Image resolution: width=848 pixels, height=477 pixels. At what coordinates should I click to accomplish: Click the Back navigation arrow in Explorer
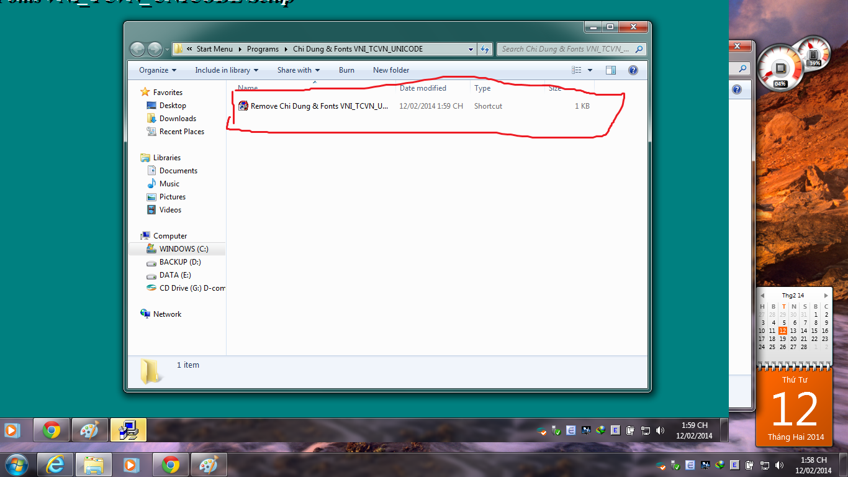tap(137, 49)
